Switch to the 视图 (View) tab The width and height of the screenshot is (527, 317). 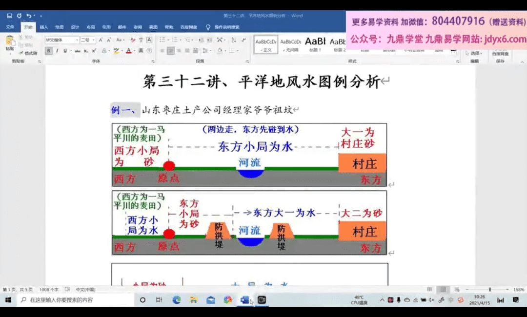tap(153, 27)
